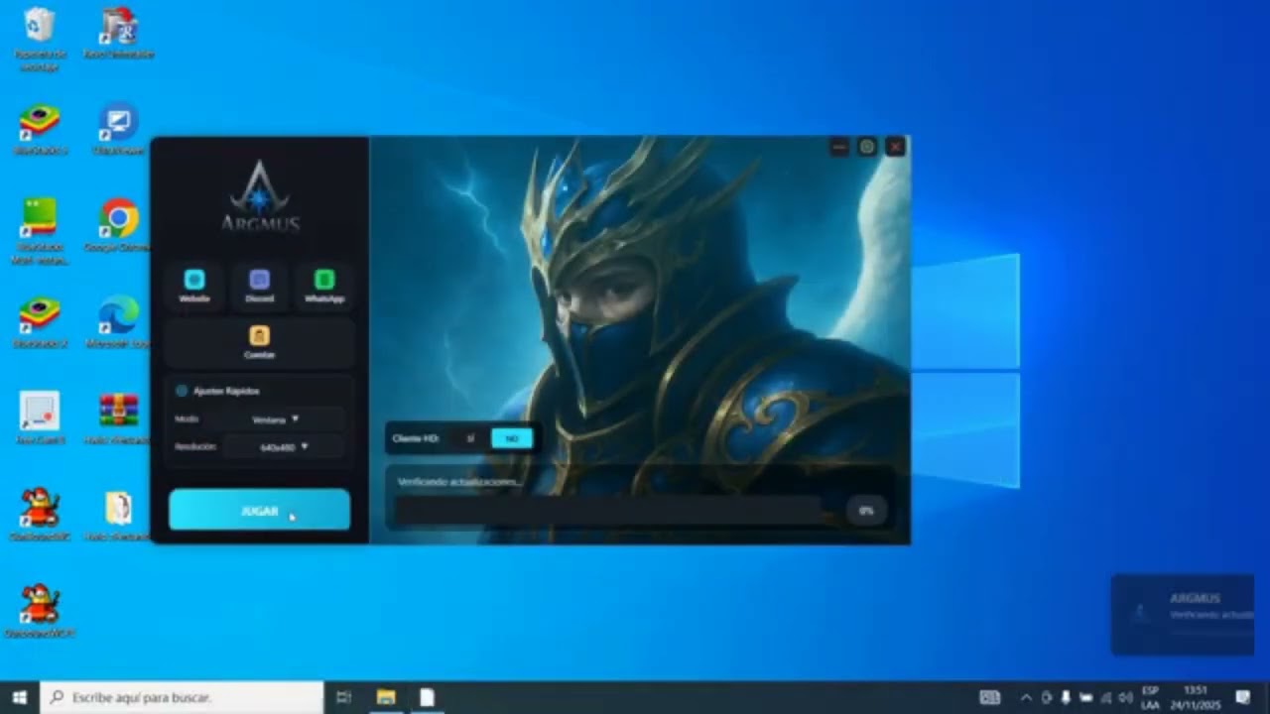
Task: Open the Cuentas account button
Action: point(259,342)
